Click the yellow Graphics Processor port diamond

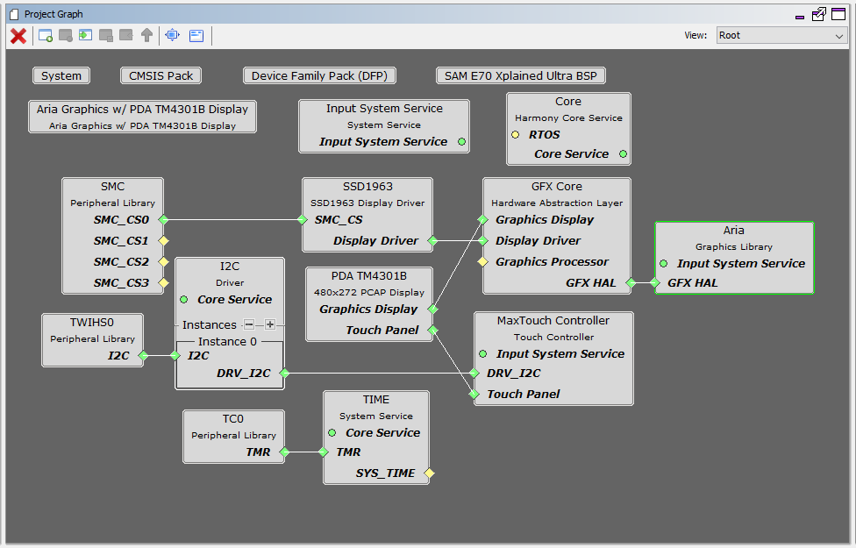pyautogui.click(x=482, y=262)
